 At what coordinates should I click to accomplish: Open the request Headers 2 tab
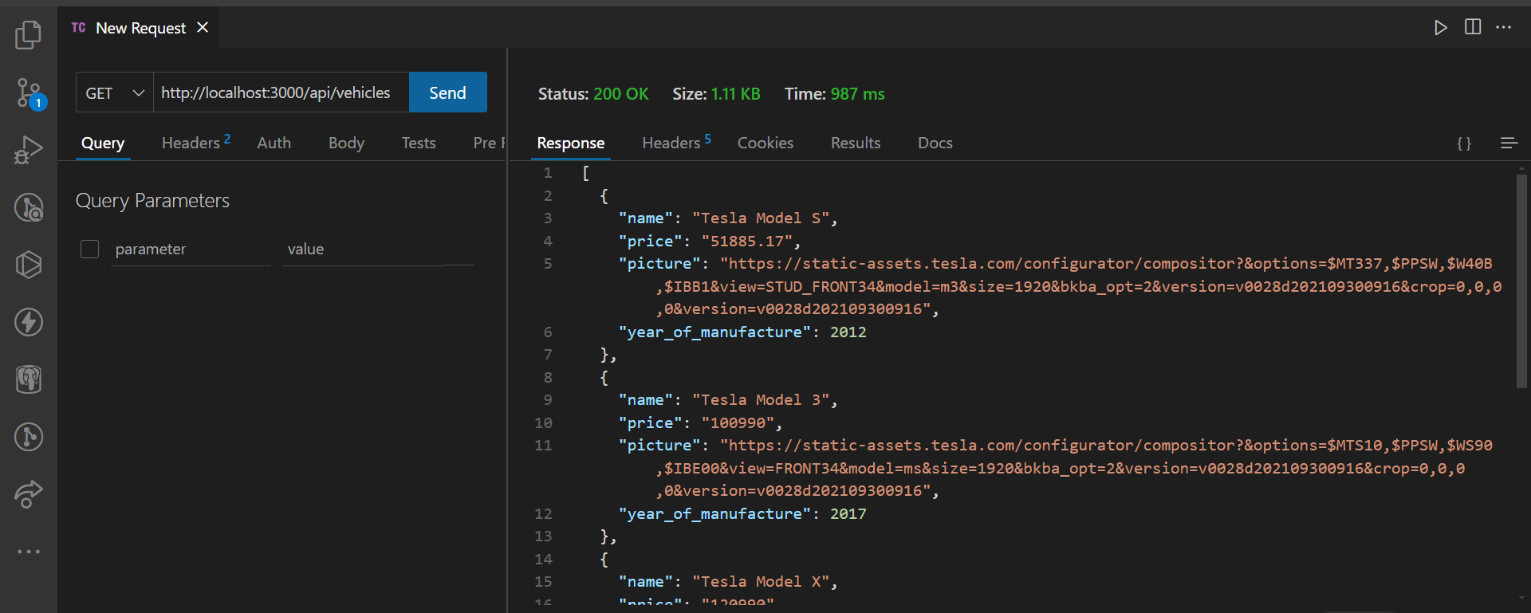tap(196, 143)
